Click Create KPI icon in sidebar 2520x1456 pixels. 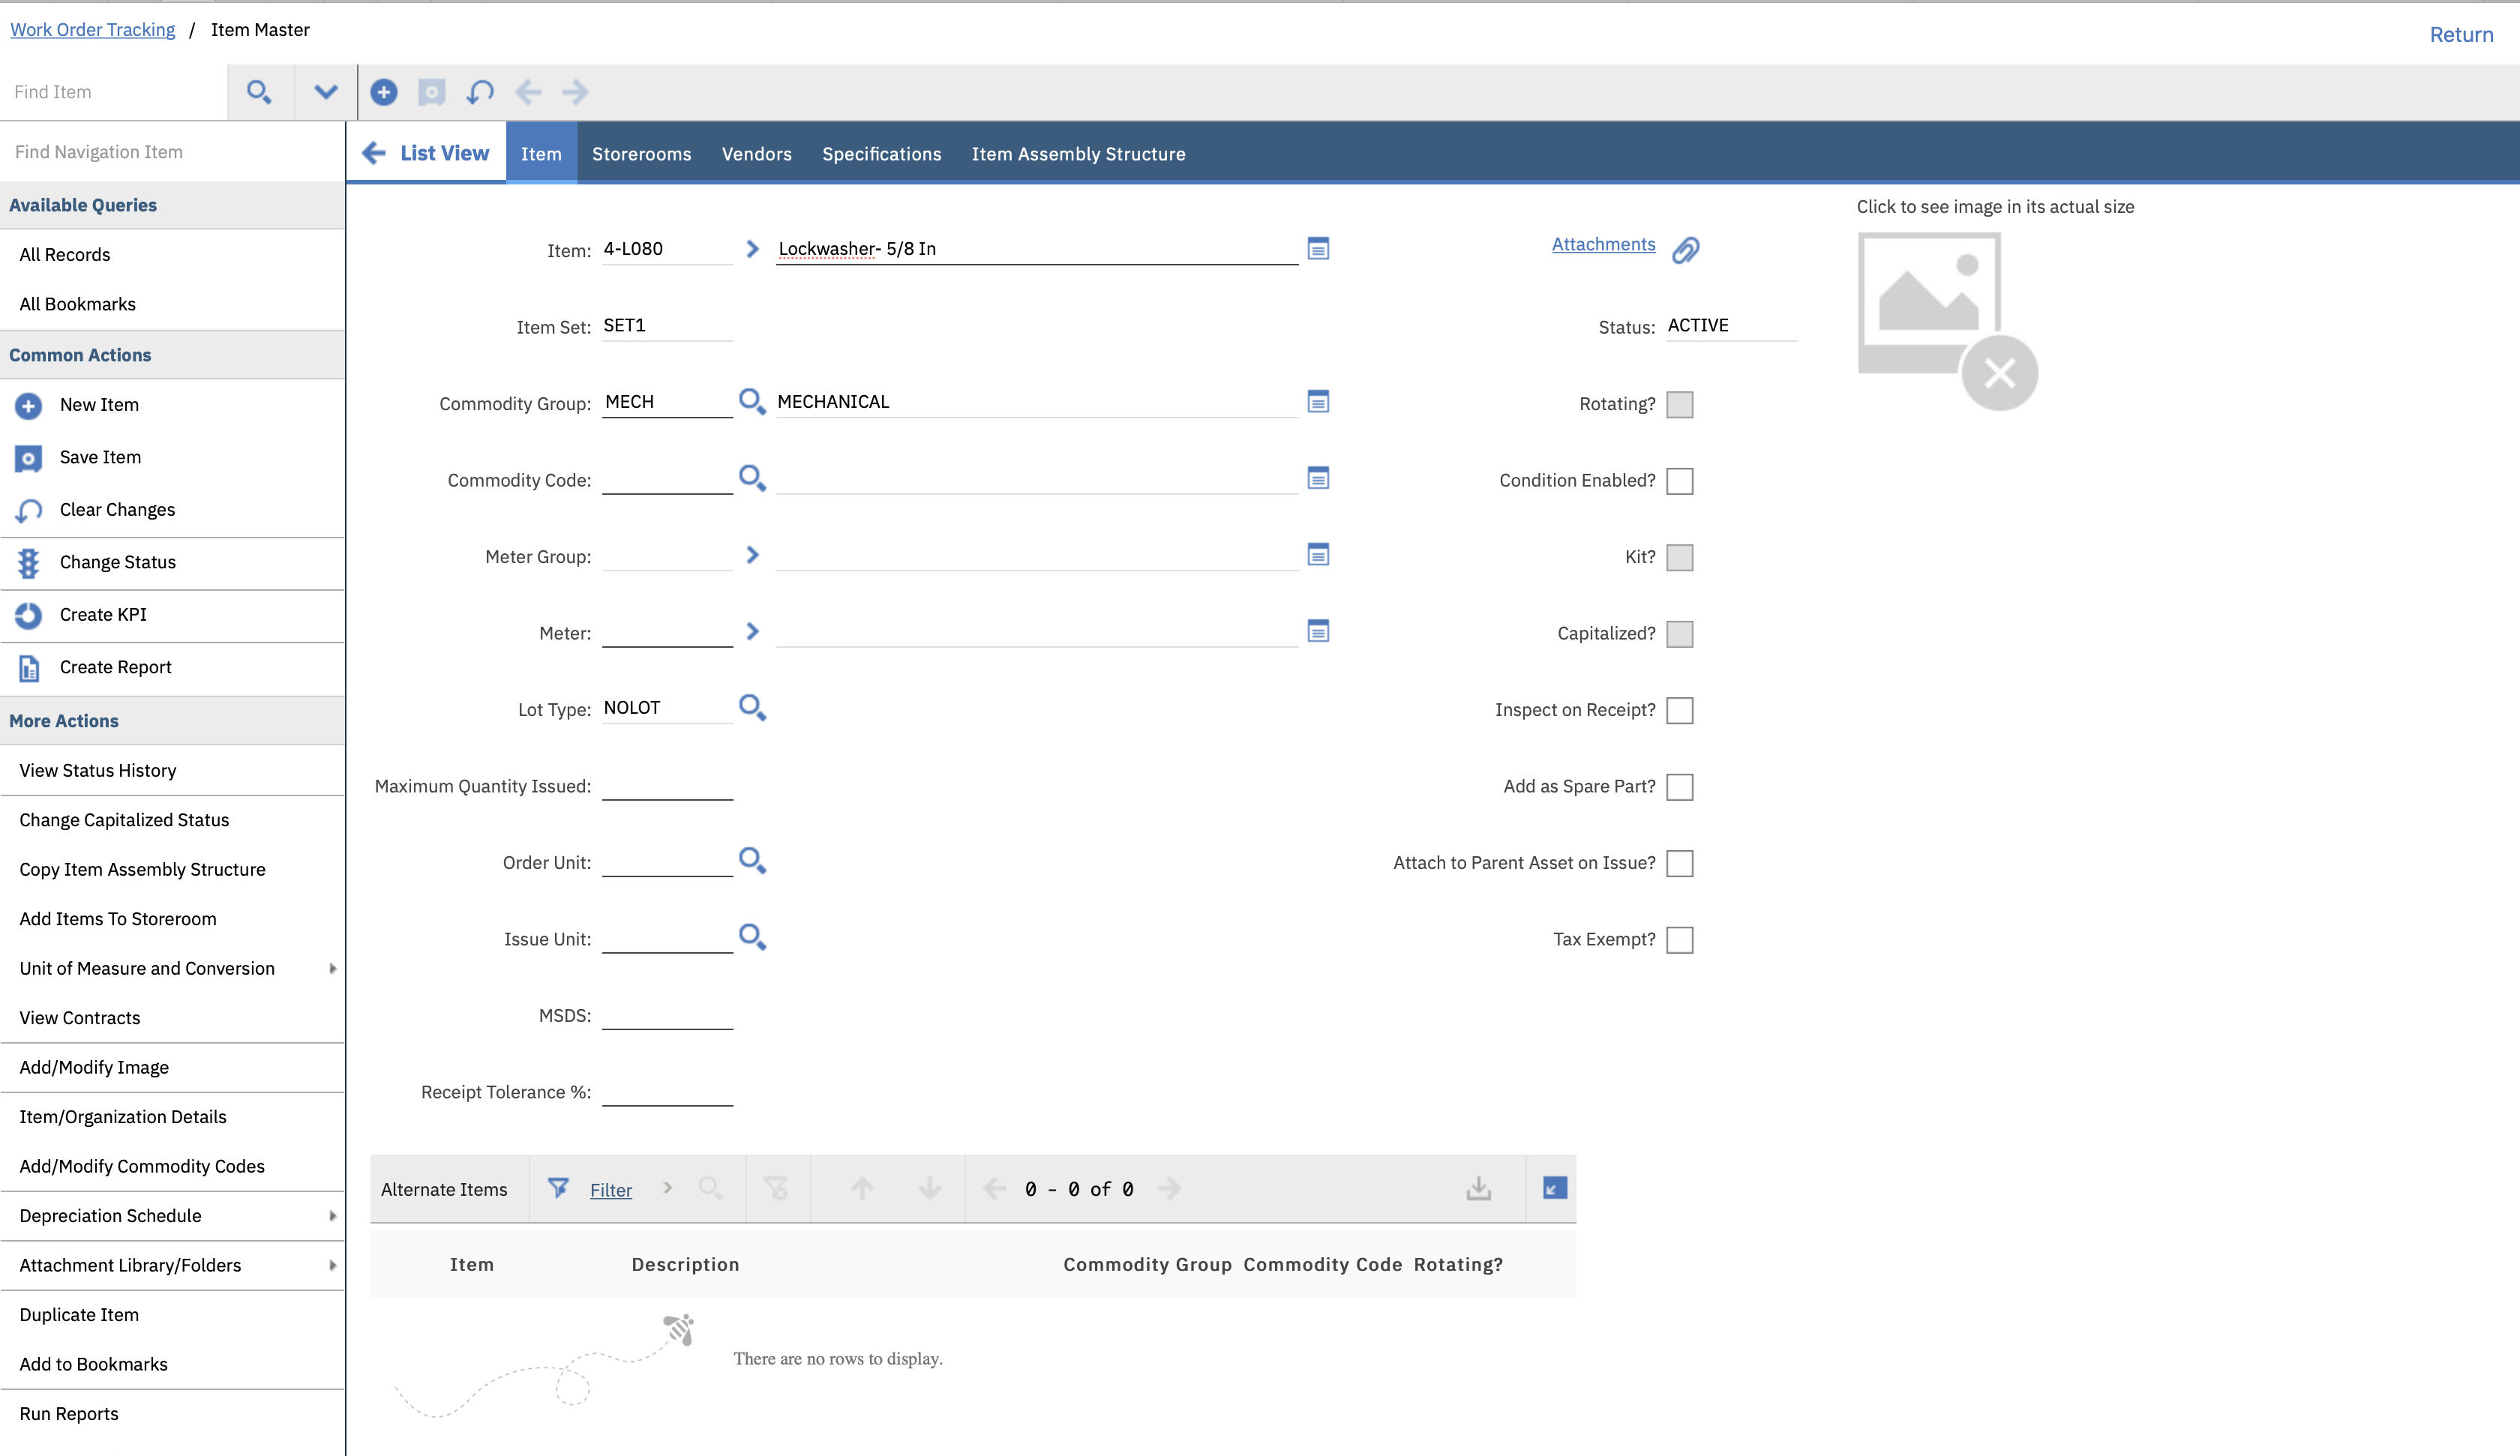click(28, 615)
